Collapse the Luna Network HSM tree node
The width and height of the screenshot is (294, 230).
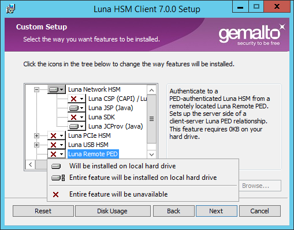pos(36,89)
